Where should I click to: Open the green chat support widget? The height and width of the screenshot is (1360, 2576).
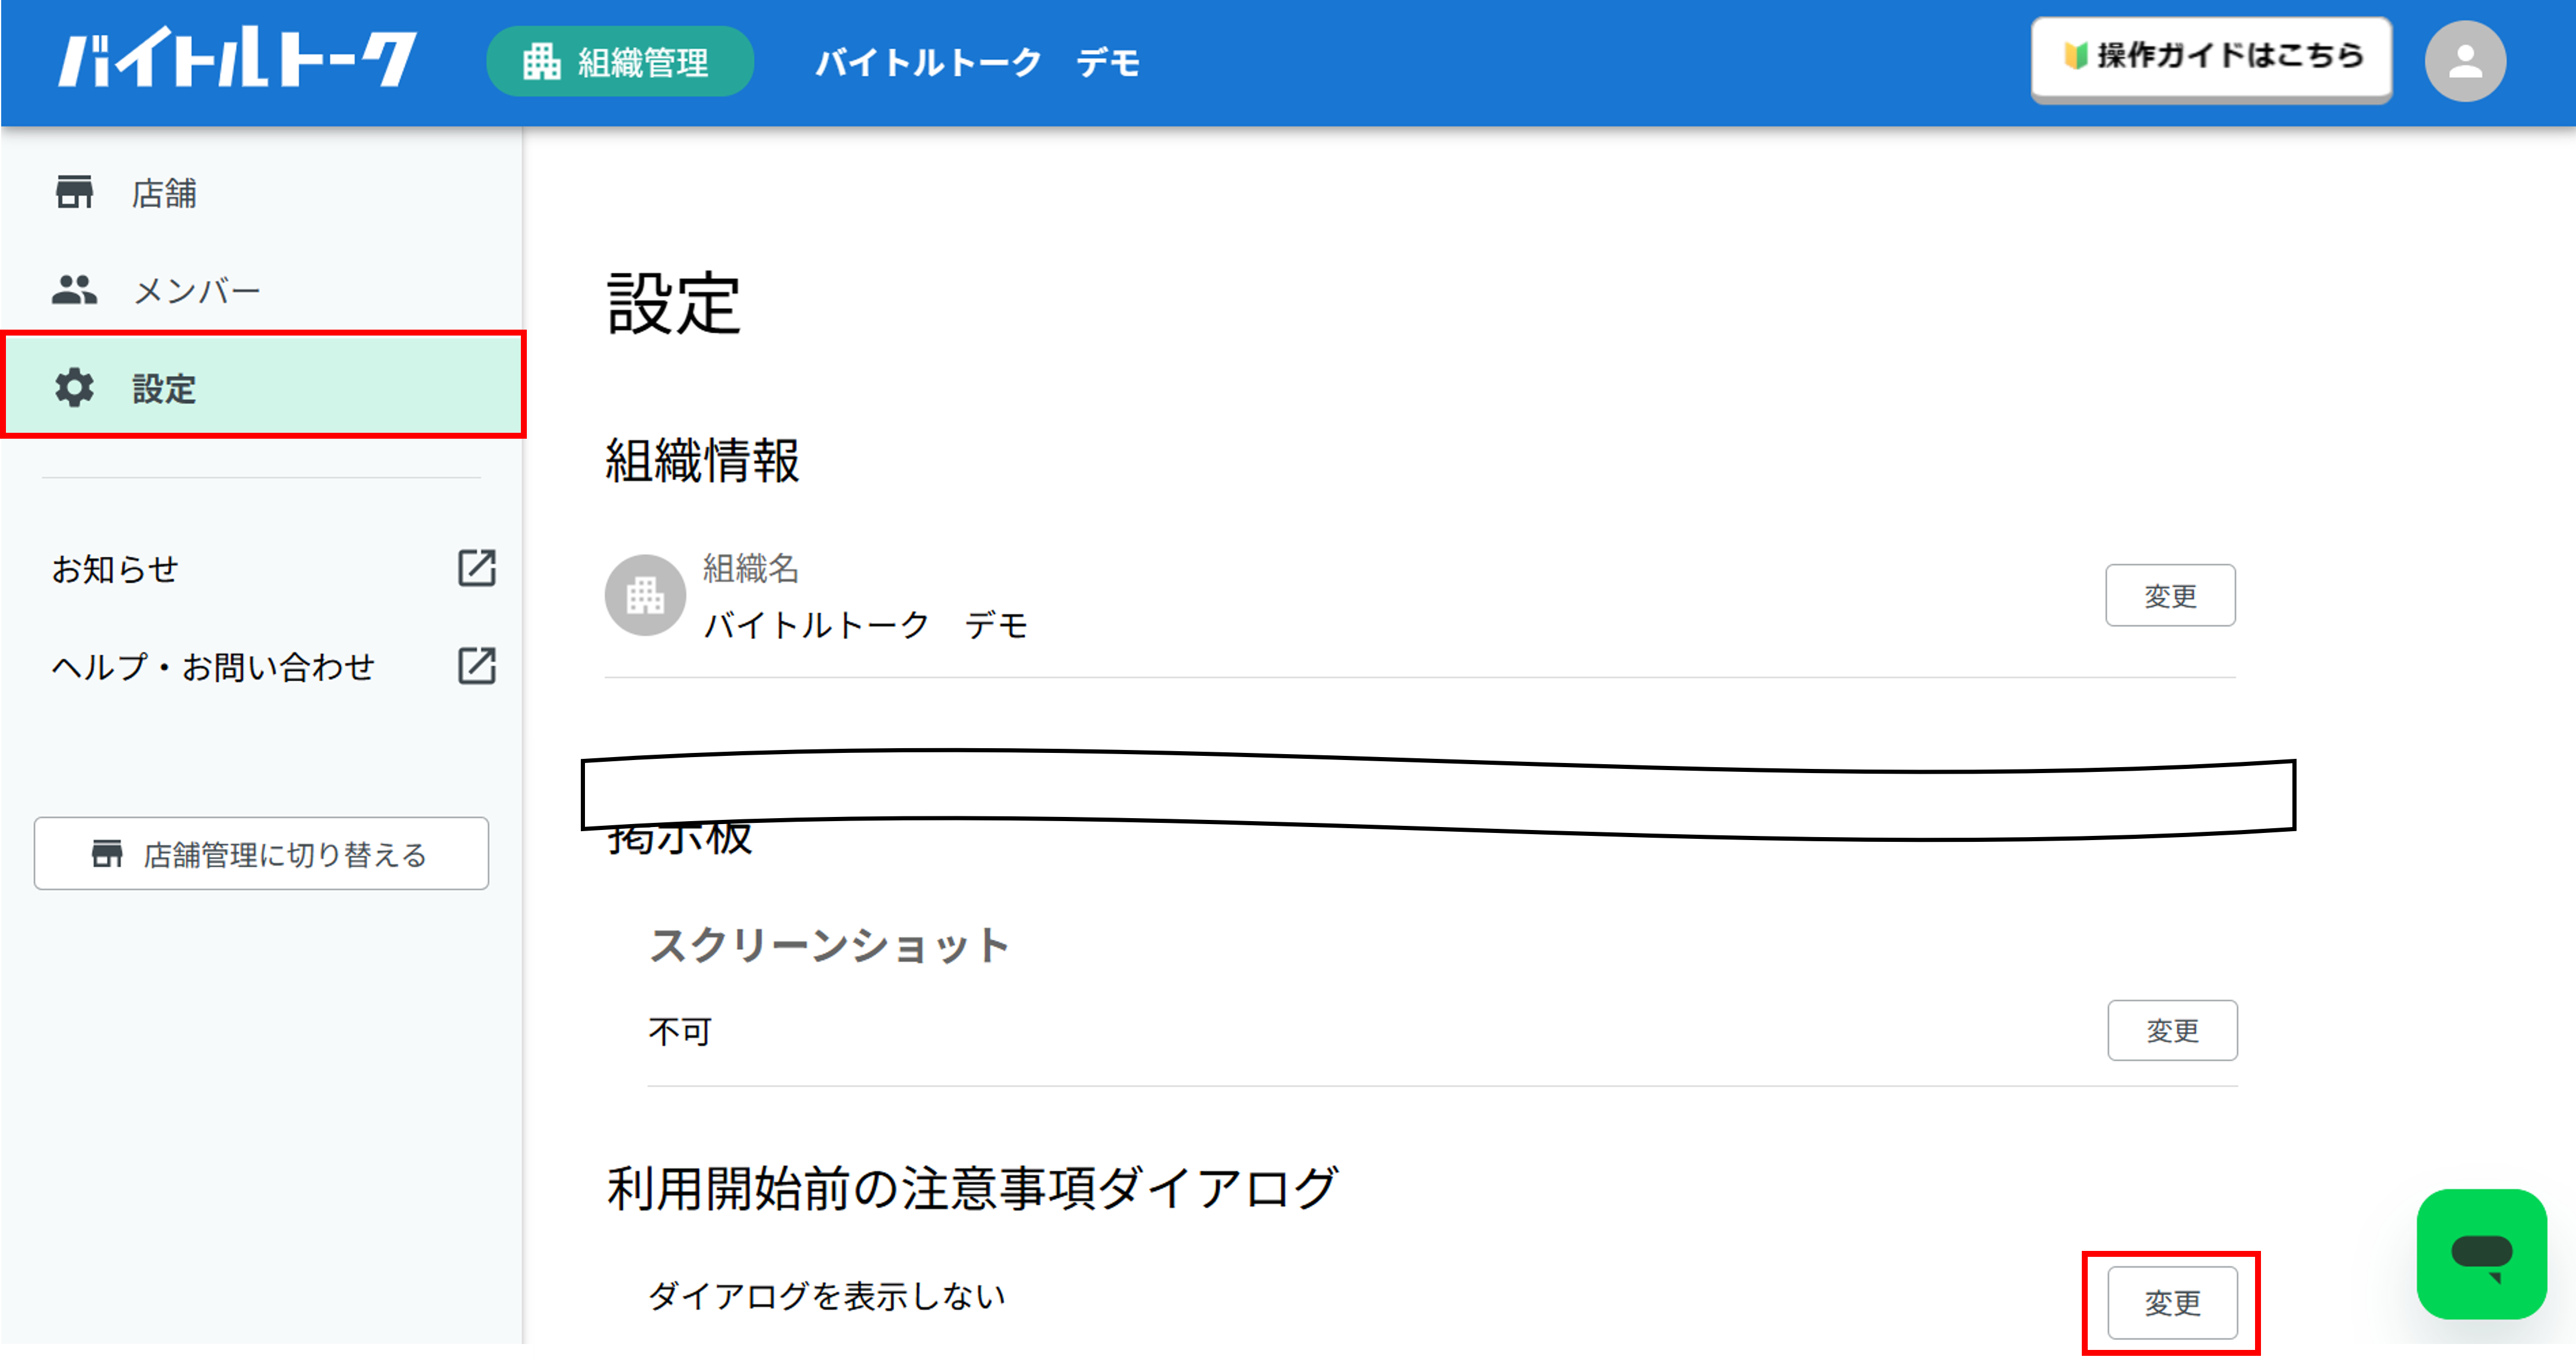(x=2481, y=1254)
